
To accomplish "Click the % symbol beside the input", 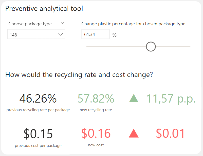I will [114, 35].
